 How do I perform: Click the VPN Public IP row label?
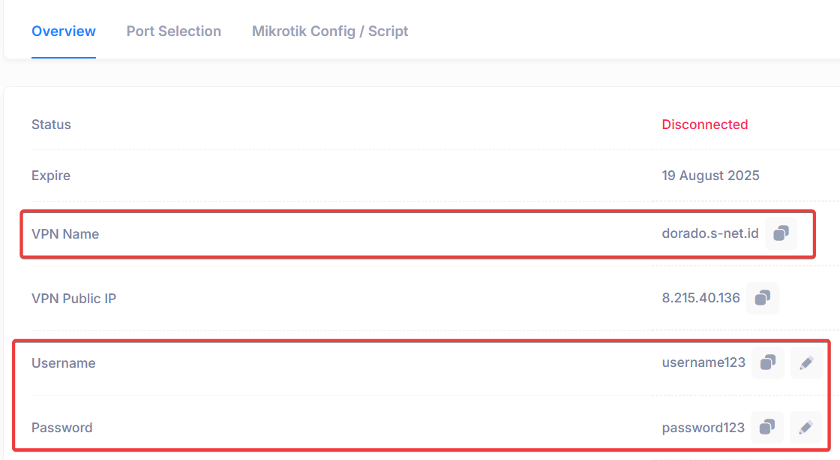pyautogui.click(x=74, y=298)
